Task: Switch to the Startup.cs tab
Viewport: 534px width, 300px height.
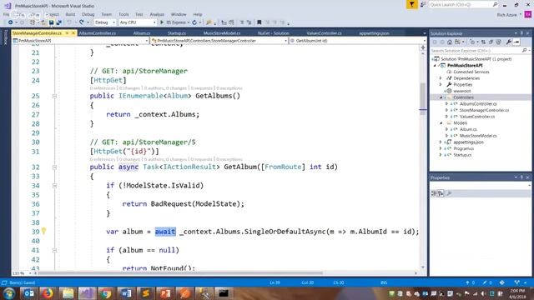Action: 177,33
